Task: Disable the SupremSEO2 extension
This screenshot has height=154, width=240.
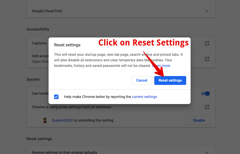Action: (x=199, y=120)
